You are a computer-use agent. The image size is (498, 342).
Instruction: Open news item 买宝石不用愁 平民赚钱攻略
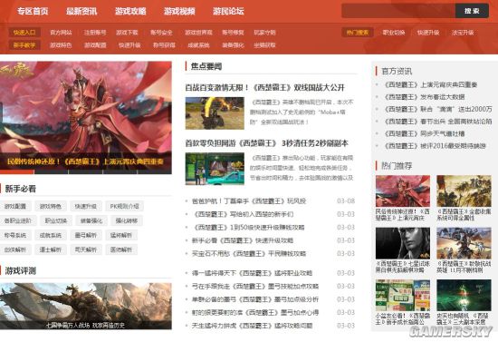tap(249, 254)
